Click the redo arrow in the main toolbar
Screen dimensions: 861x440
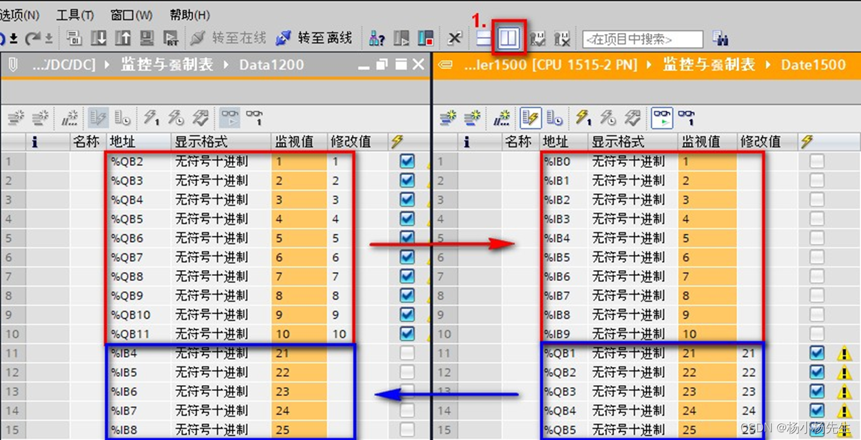33,39
